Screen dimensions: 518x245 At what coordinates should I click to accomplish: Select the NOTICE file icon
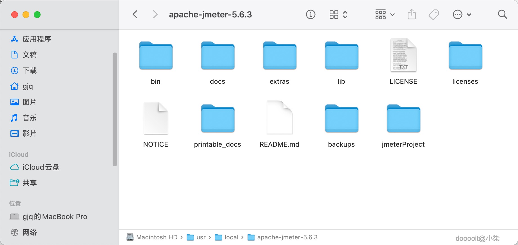coord(156,118)
